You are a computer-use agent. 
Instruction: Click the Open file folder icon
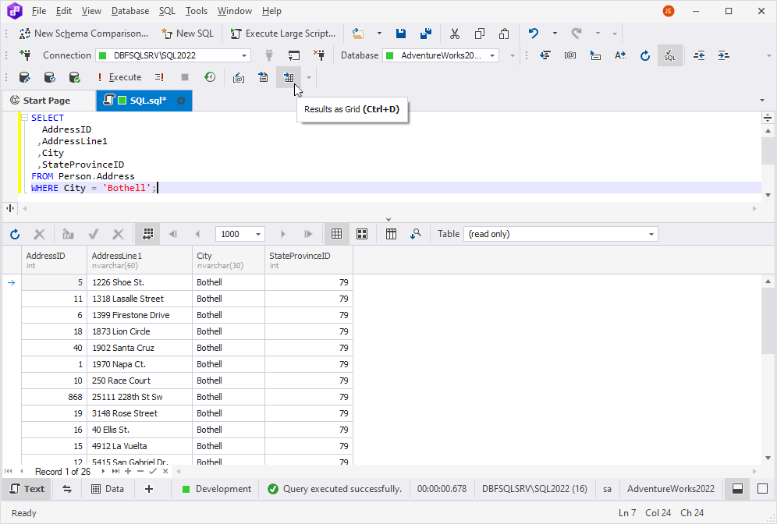[x=358, y=34]
